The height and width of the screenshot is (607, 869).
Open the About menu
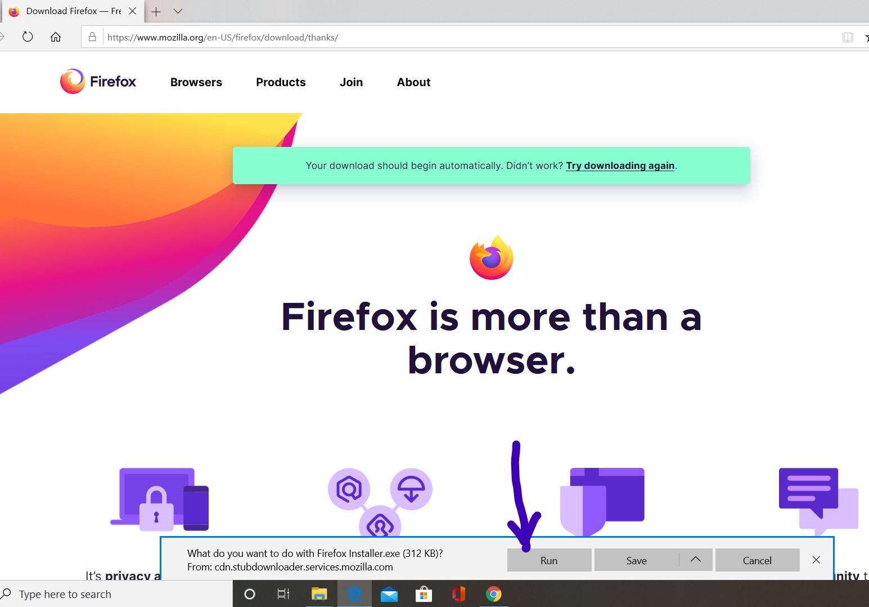click(x=413, y=82)
